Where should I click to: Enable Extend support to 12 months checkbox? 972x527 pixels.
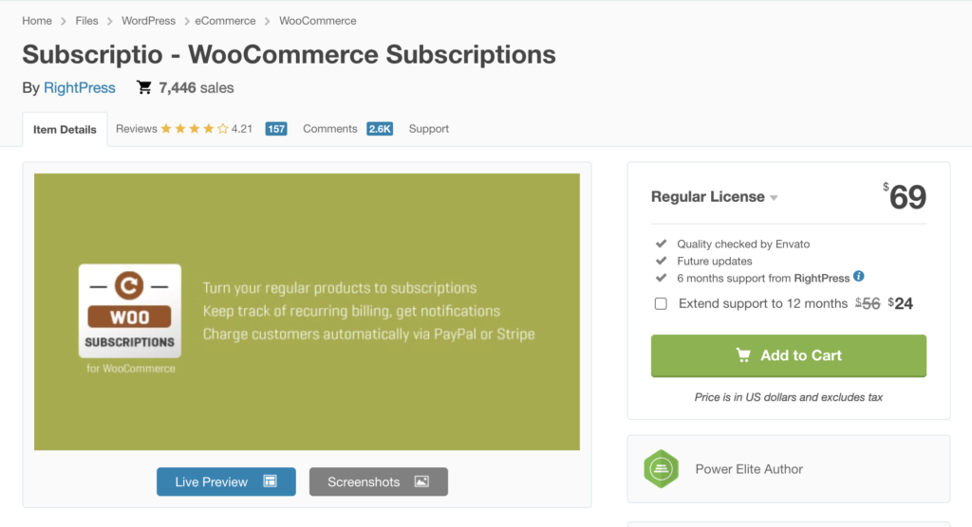click(661, 303)
